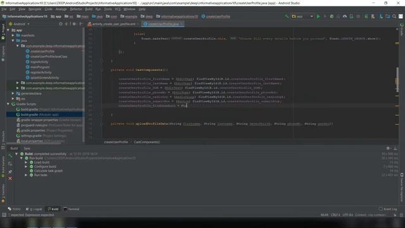Open the app run configuration dropdown
This screenshot has height=228, width=405.
click(x=302, y=16)
